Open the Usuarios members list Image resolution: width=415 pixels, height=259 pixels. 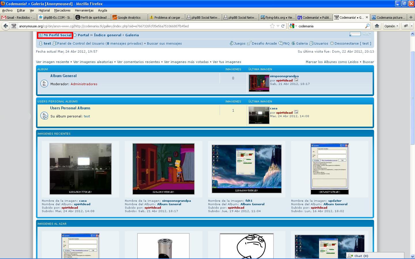319,43
